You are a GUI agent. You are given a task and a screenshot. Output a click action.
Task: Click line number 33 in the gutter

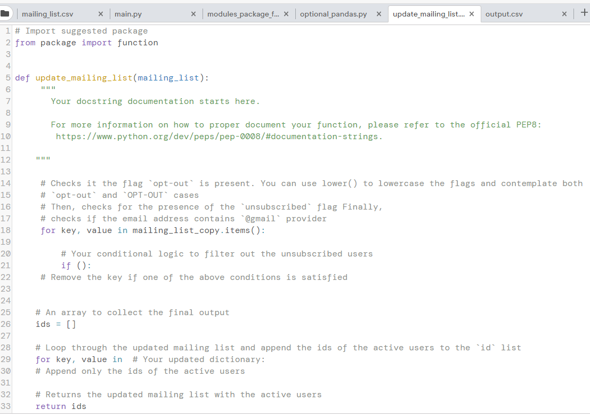pos(6,406)
